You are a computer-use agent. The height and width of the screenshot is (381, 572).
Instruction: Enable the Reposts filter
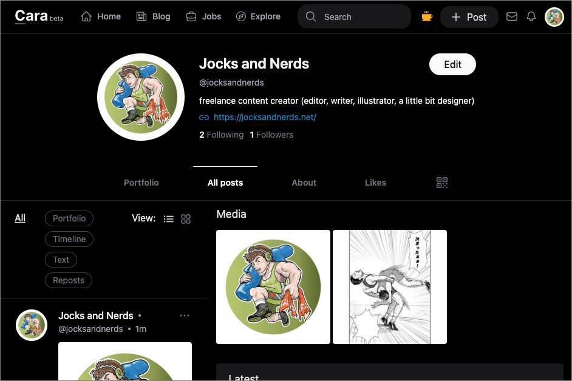(68, 280)
